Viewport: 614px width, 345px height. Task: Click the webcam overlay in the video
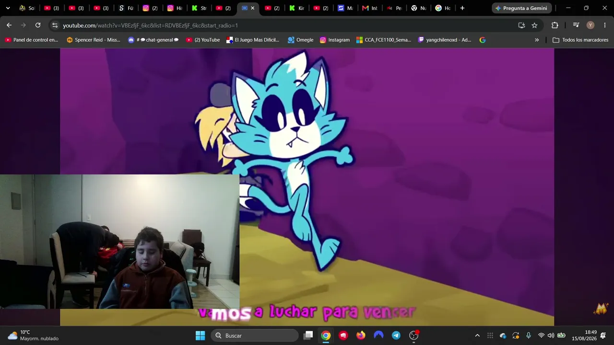click(x=119, y=241)
